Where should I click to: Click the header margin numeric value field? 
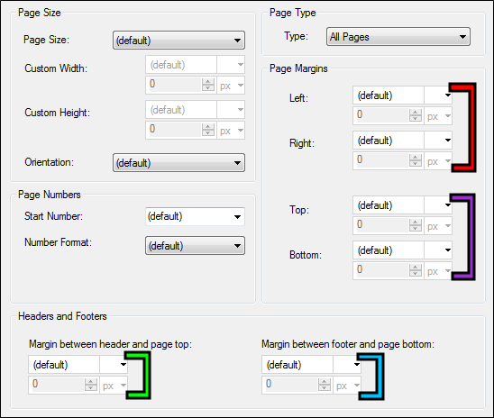click(x=57, y=385)
